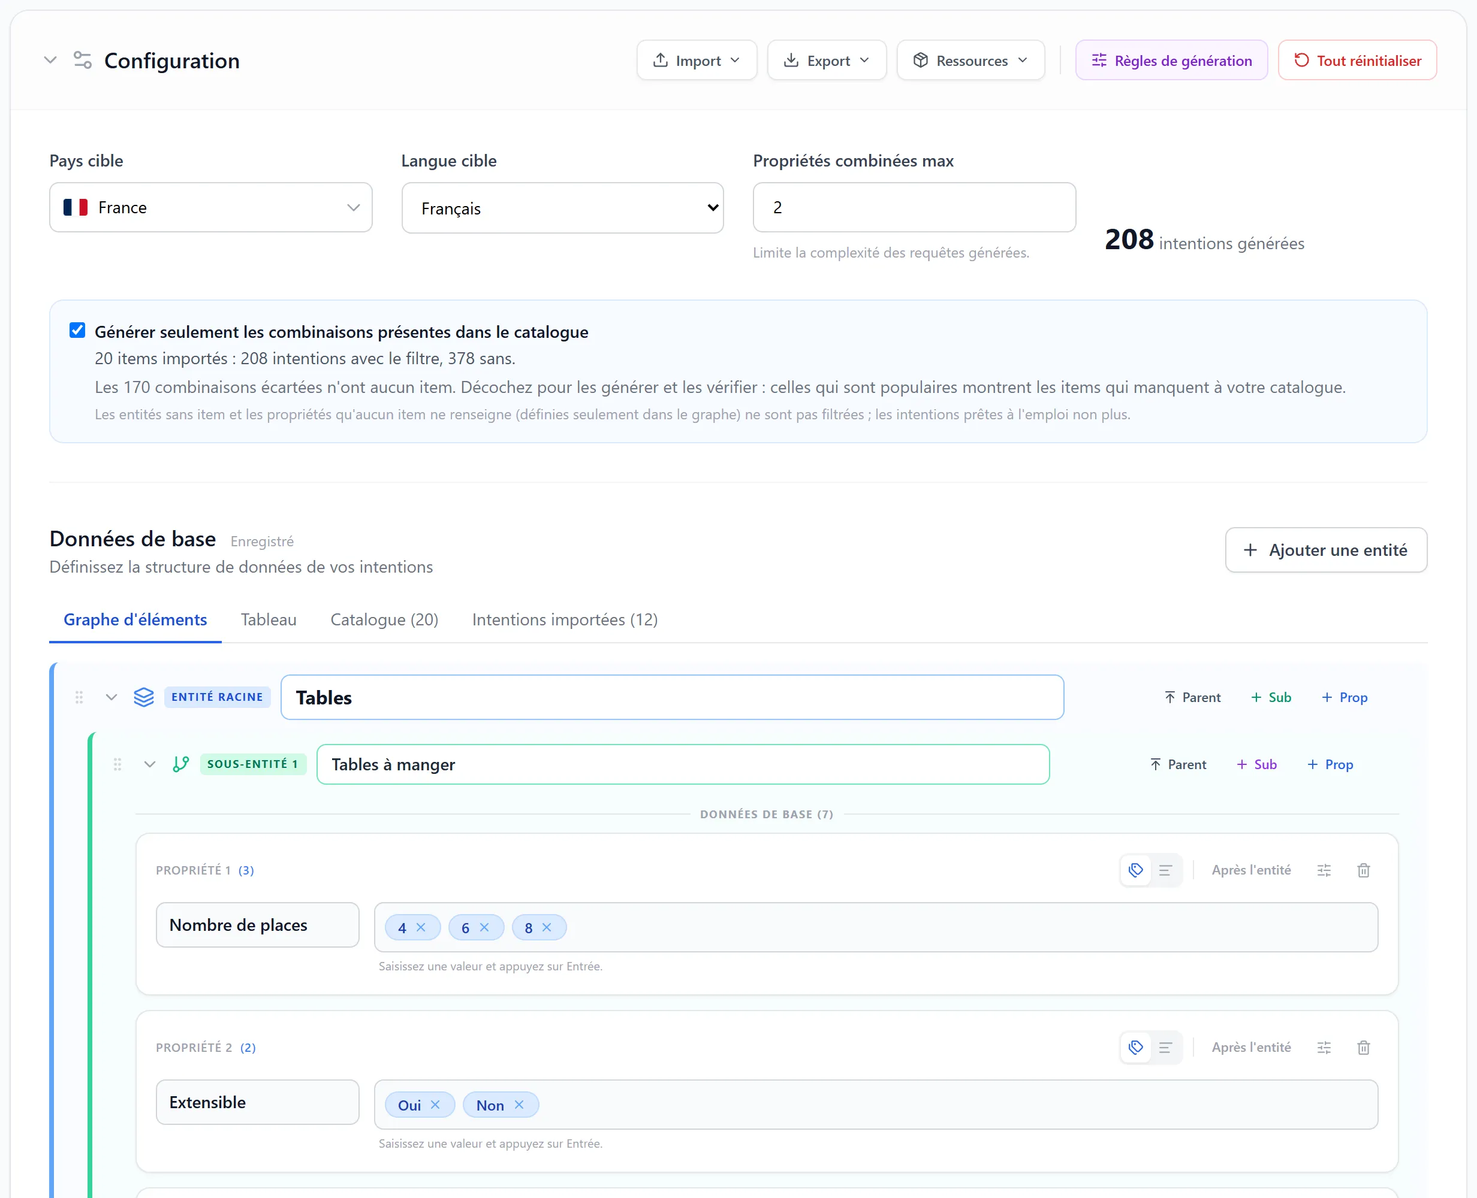Remove the Non value tag

(519, 1105)
